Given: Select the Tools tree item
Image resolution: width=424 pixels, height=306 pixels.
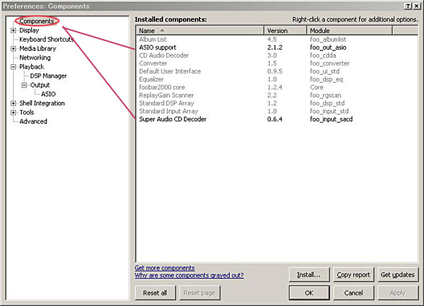Looking at the screenshot, I should [x=26, y=112].
